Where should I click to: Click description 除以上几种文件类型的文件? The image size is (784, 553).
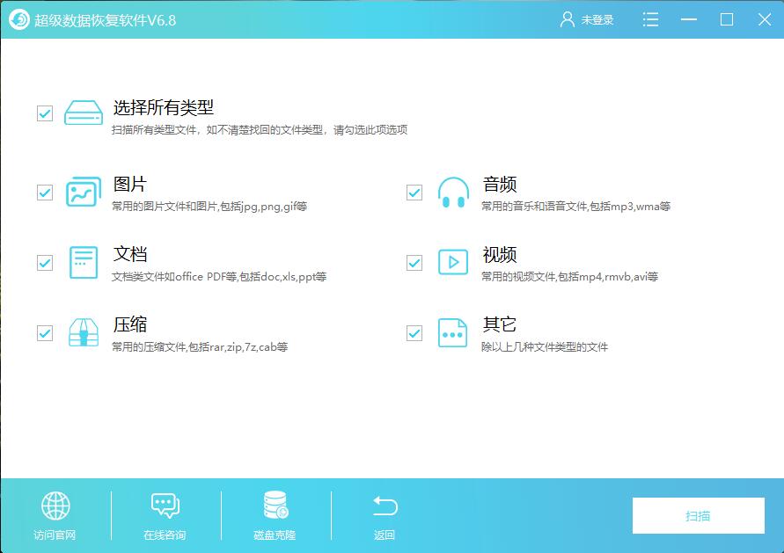[545, 347]
